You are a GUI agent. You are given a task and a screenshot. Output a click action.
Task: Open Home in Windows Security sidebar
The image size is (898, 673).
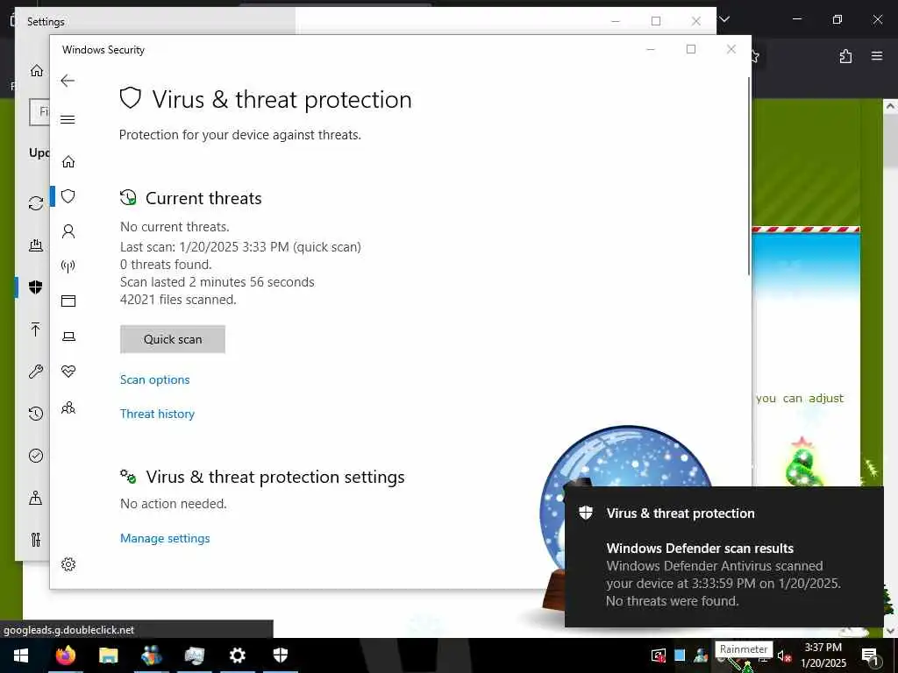(x=68, y=162)
